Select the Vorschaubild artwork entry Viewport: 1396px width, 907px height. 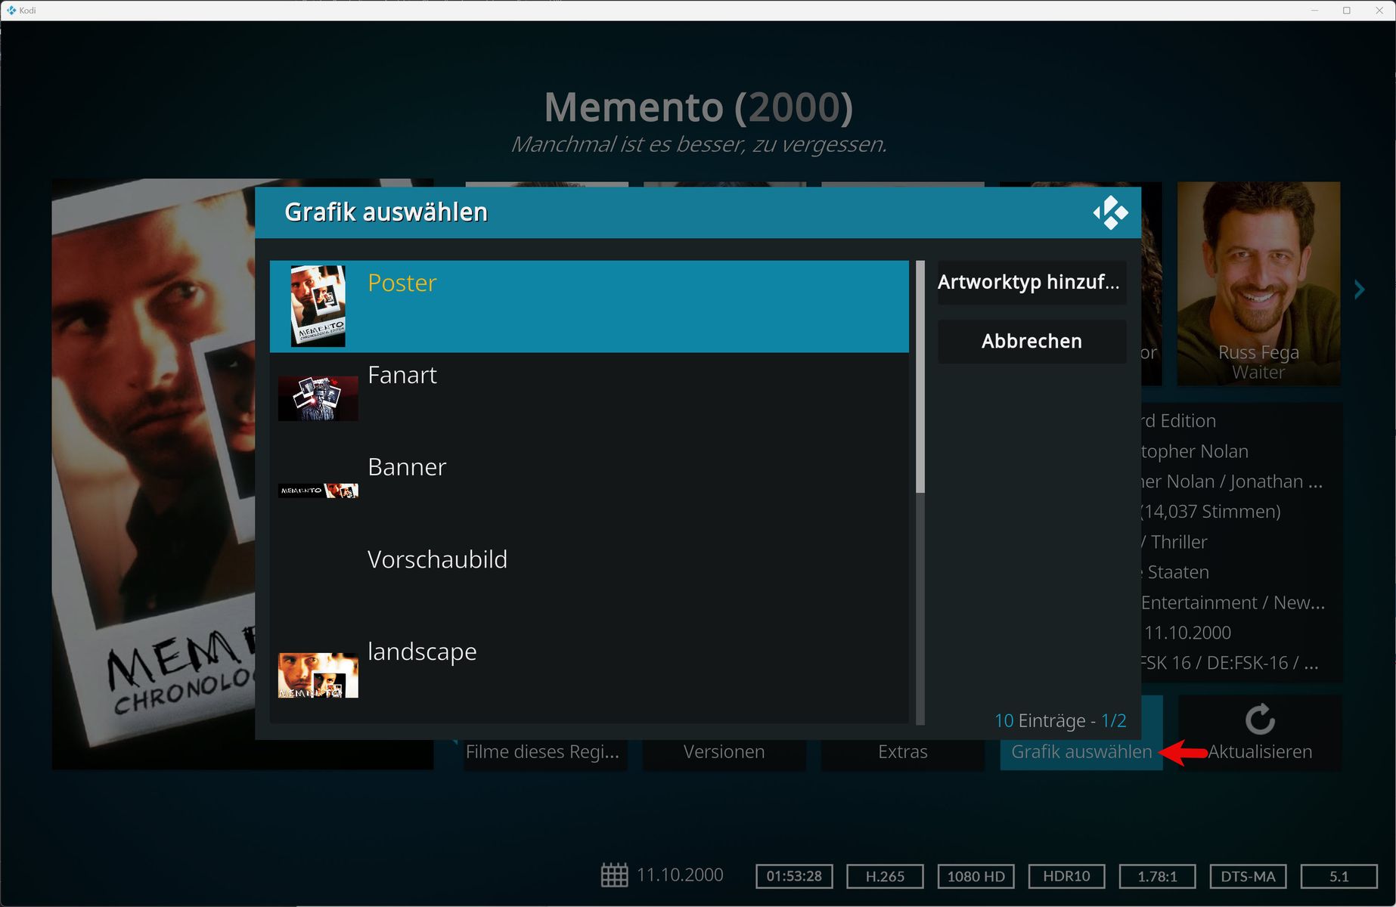(x=589, y=583)
